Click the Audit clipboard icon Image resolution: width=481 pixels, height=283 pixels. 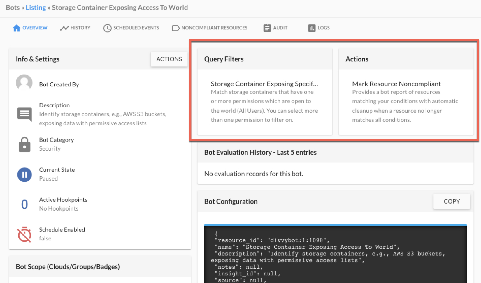pos(267,28)
